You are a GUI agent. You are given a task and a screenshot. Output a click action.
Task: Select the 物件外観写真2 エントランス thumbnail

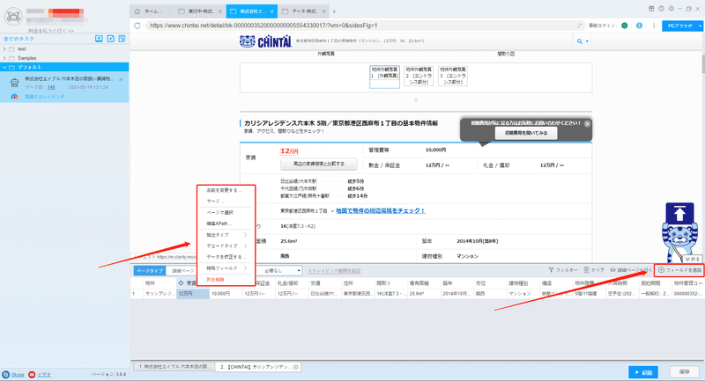pos(419,76)
